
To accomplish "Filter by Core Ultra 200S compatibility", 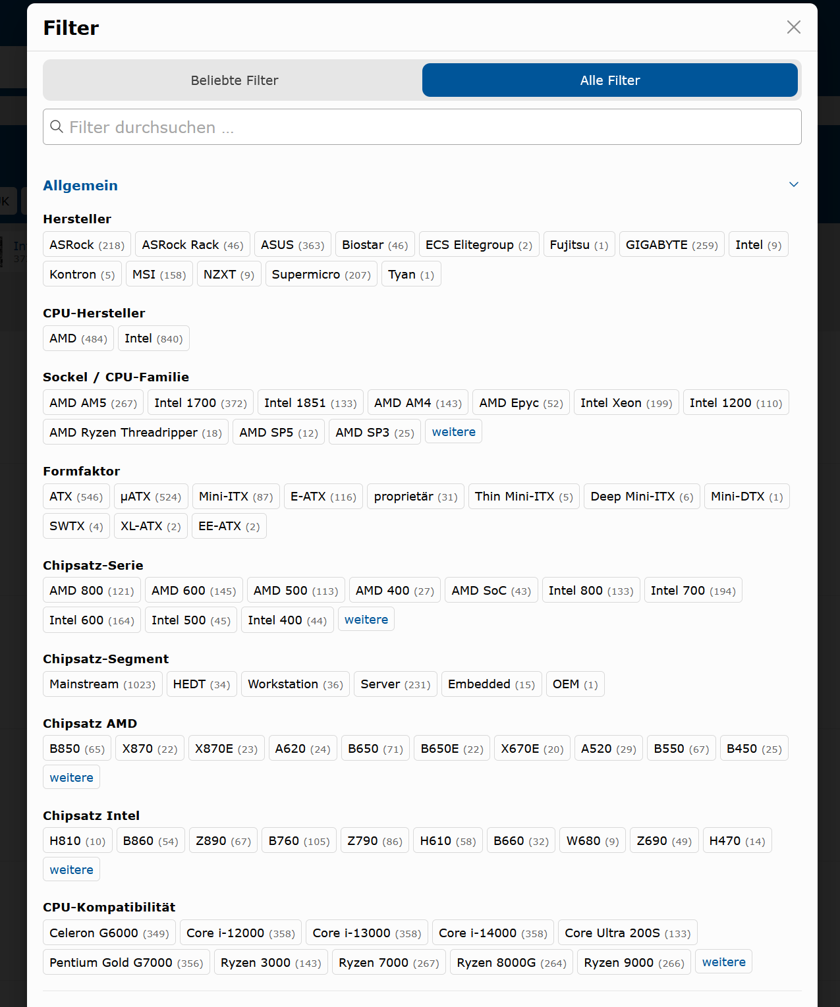I will tap(628, 933).
